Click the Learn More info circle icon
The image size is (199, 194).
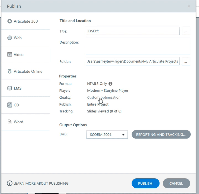click(x=10, y=183)
